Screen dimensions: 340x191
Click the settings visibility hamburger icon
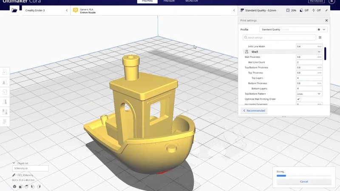320,37
